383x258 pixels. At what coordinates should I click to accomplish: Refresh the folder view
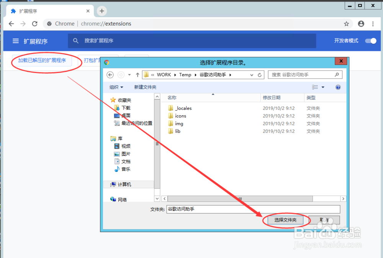260,75
